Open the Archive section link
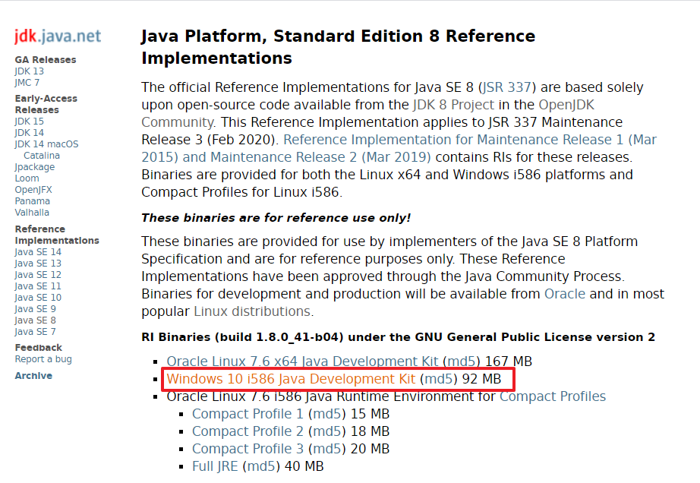 tap(33, 376)
